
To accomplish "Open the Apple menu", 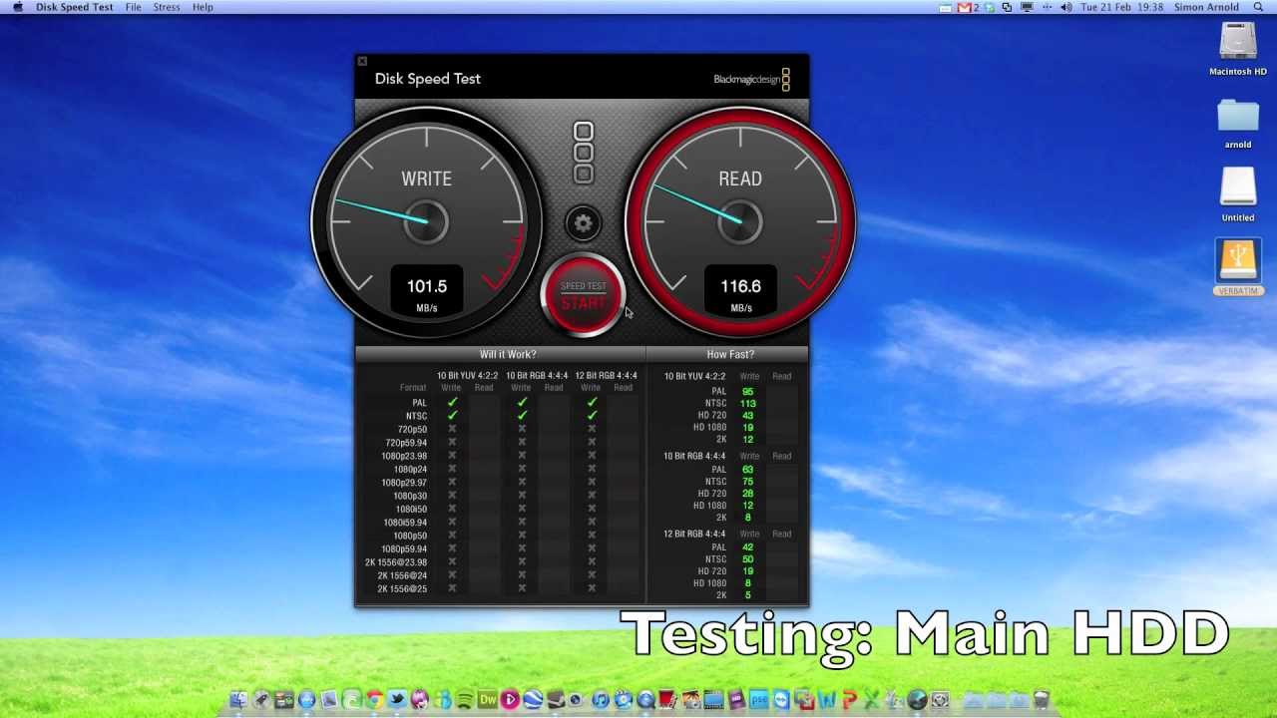I will (x=17, y=7).
